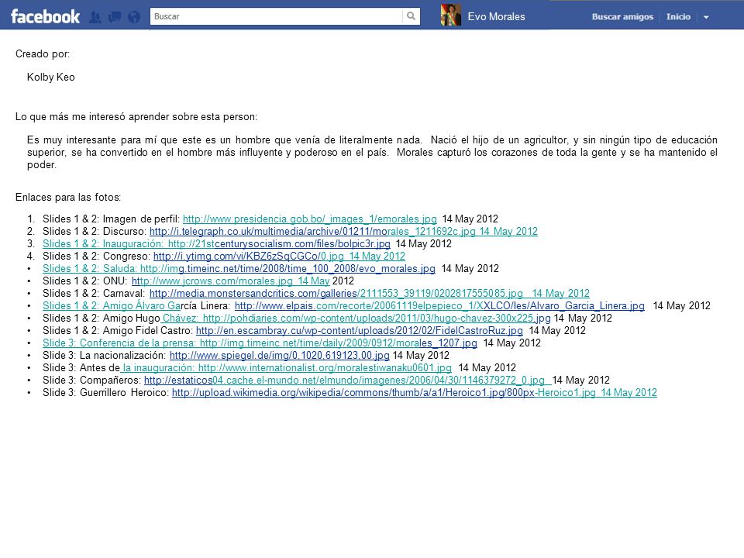Click 'Lo que más me interesó' heading
Viewport: 744px width, 558px height.
[x=136, y=116]
